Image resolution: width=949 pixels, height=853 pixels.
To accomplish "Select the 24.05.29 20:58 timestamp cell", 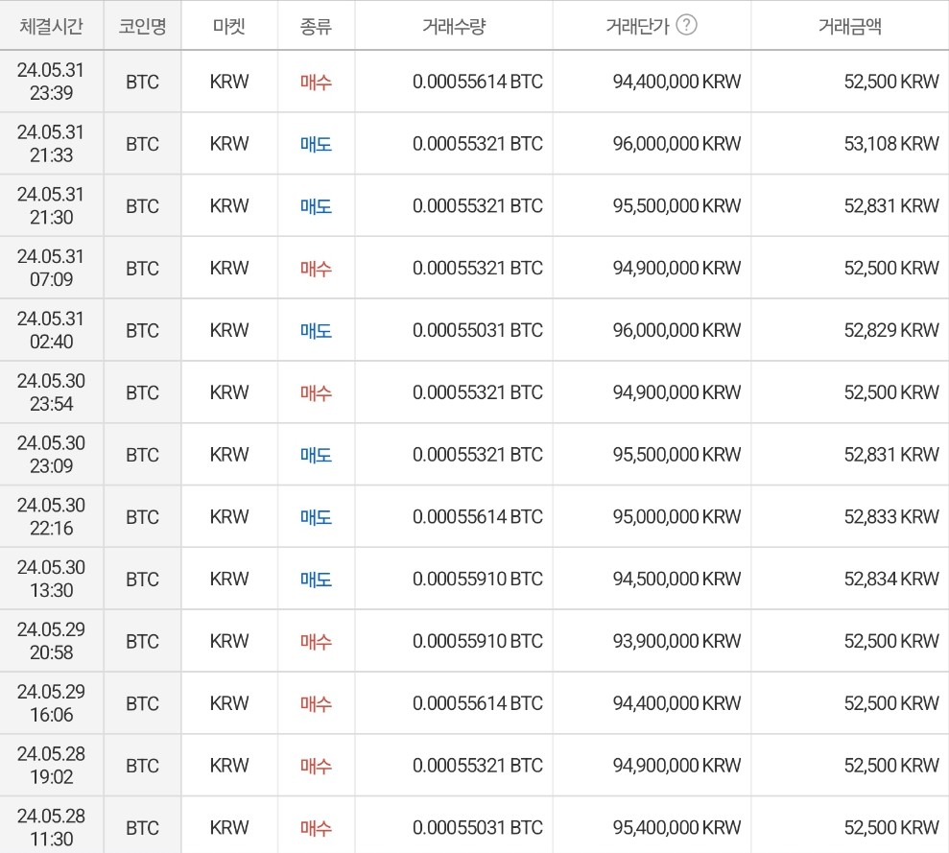I will pos(52,641).
